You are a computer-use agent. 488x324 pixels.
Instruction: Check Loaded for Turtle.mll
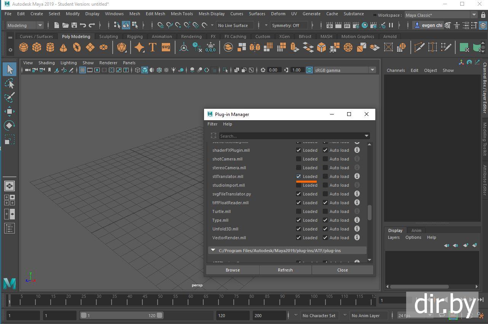[x=299, y=211]
